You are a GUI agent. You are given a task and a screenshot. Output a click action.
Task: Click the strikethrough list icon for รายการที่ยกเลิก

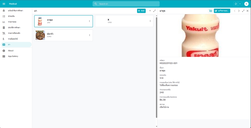[x=4, y=33]
